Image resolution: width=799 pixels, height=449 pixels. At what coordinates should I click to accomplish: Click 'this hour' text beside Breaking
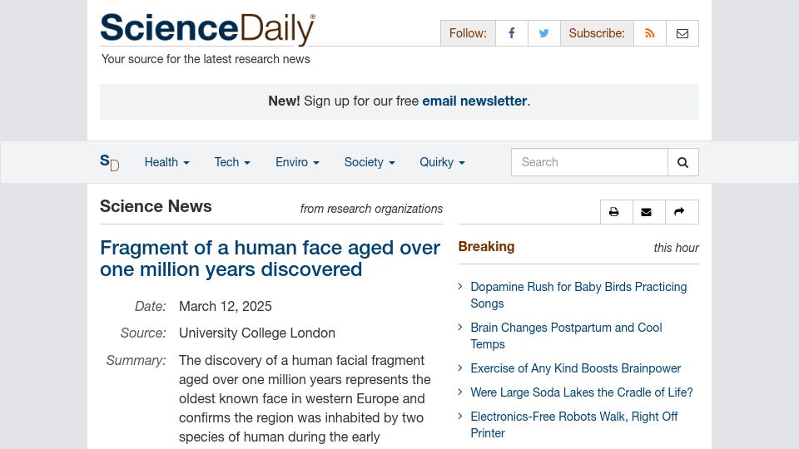676,248
